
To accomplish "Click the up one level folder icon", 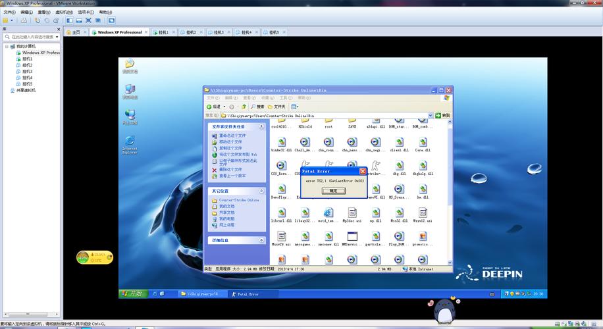I will coord(244,107).
